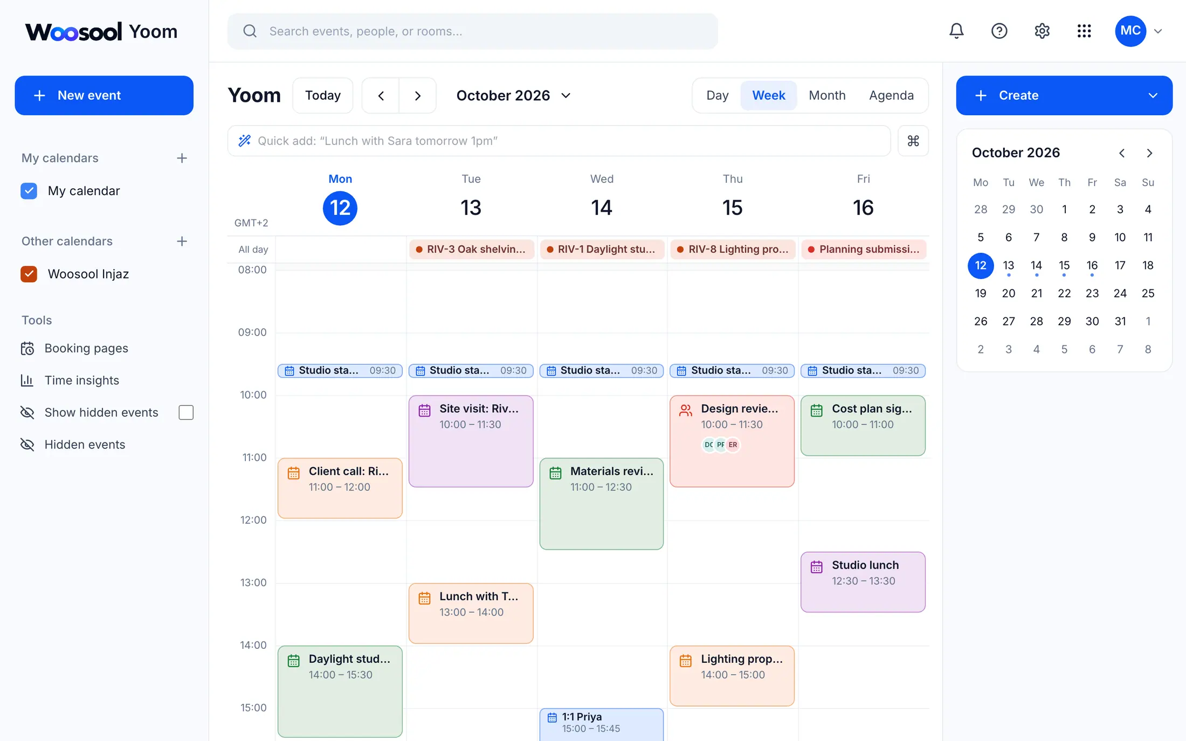Go to next week arrow
This screenshot has width=1186, height=741.
[x=417, y=95]
